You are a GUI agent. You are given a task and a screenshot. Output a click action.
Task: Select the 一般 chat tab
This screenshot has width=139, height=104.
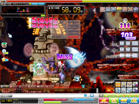pyautogui.click(x=5, y=86)
